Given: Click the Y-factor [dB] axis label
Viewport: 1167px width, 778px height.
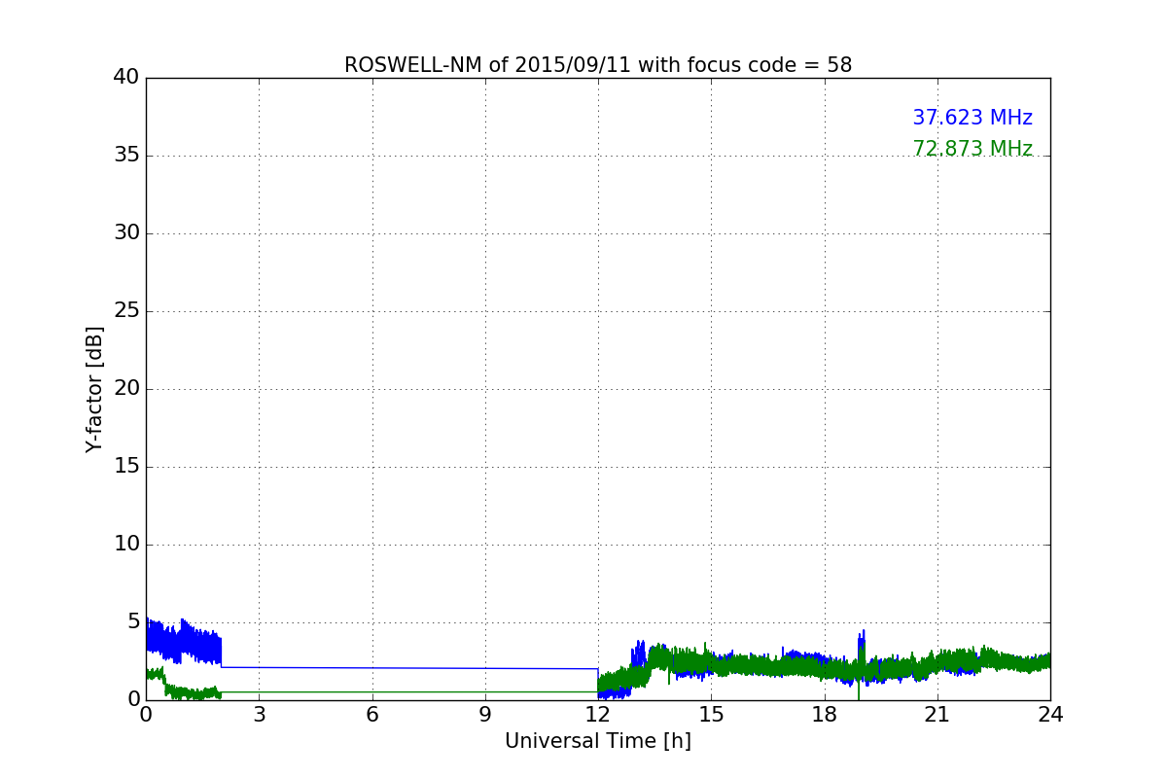Looking at the screenshot, I should (94, 389).
